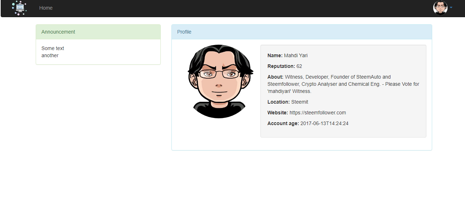Viewport: 465px width, 198px height.
Task: Click the 'Some text' announcement line
Action: (53, 48)
